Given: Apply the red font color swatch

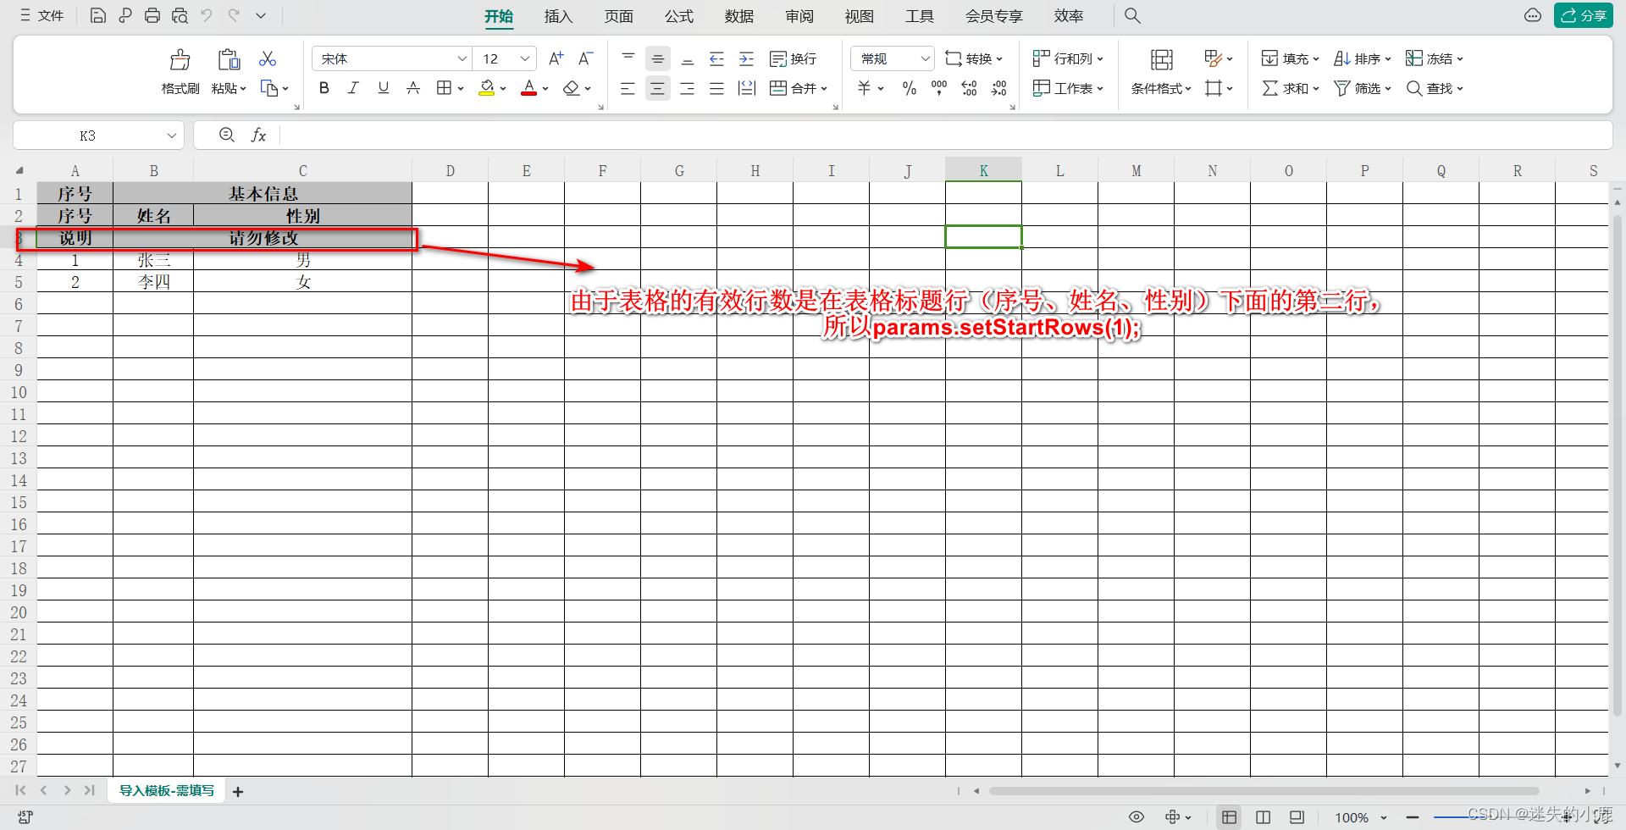Looking at the screenshot, I should (x=529, y=88).
